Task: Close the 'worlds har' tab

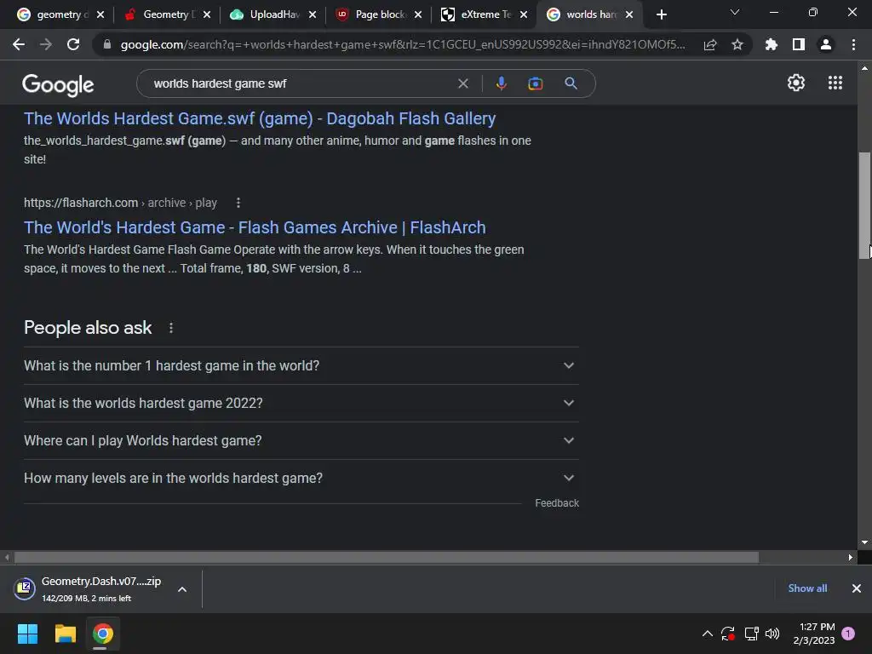Action: (x=629, y=15)
